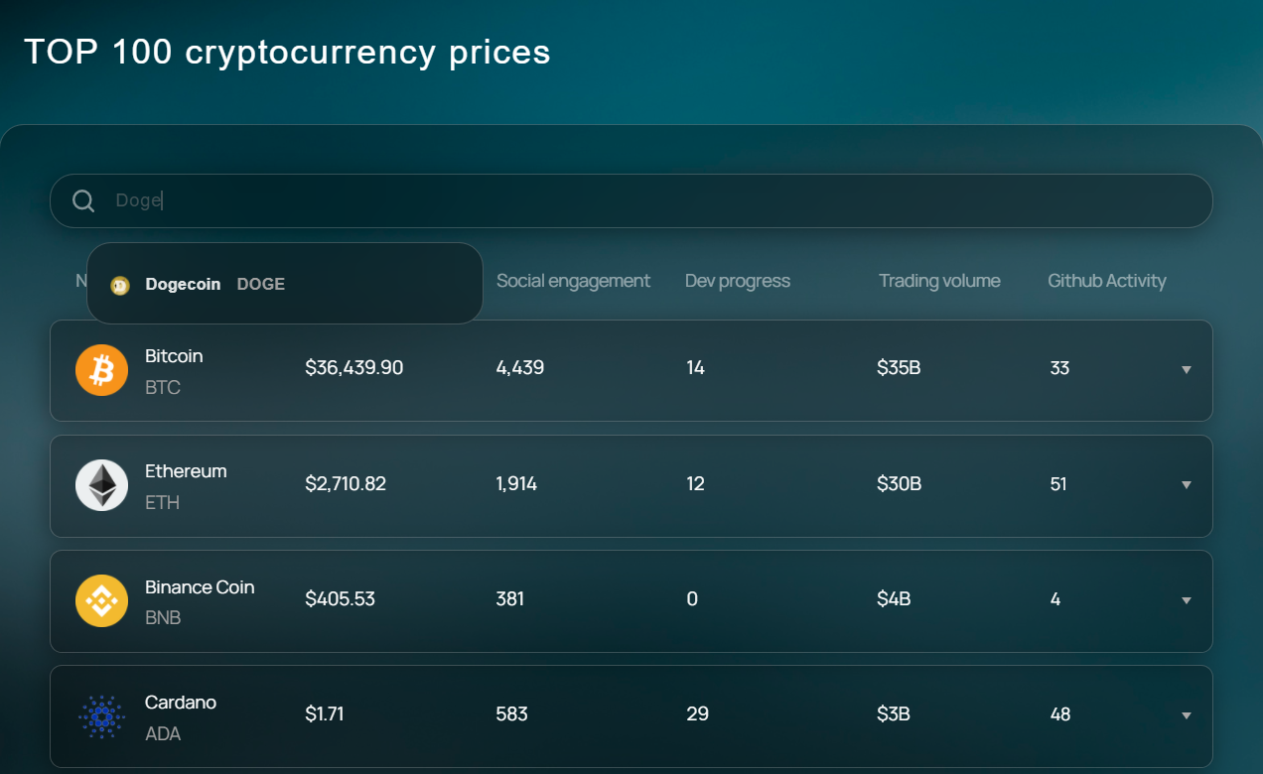The width and height of the screenshot is (1263, 774).
Task: Click the Cardano price $1.71
Action: click(325, 714)
